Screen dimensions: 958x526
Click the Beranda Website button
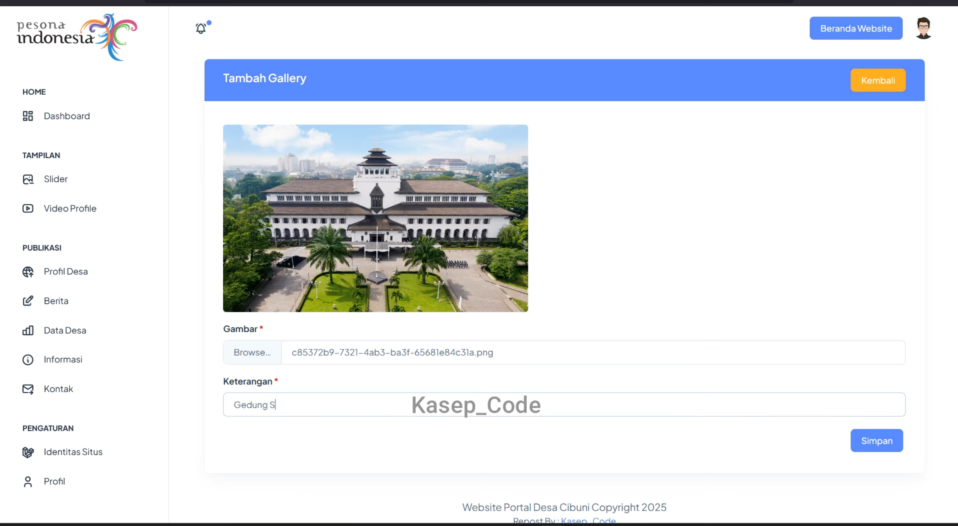tap(856, 28)
